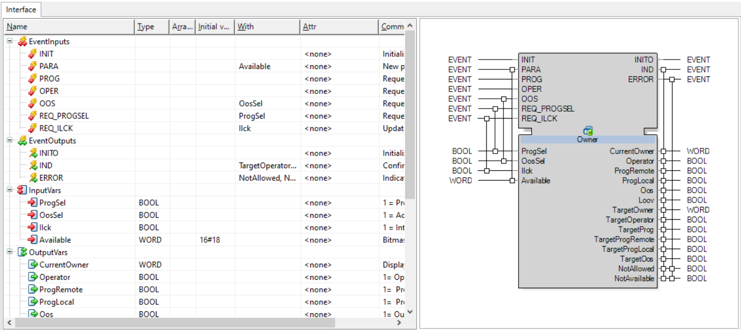Image resolution: width=741 pixels, height=330 pixels.
Task: Click the Array column header
Action: pyautogui.click(x=183, y=27)
